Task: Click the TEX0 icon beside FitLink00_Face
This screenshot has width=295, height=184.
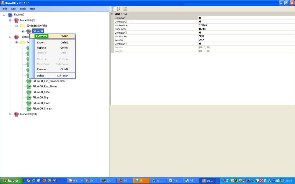Action: 29,92
